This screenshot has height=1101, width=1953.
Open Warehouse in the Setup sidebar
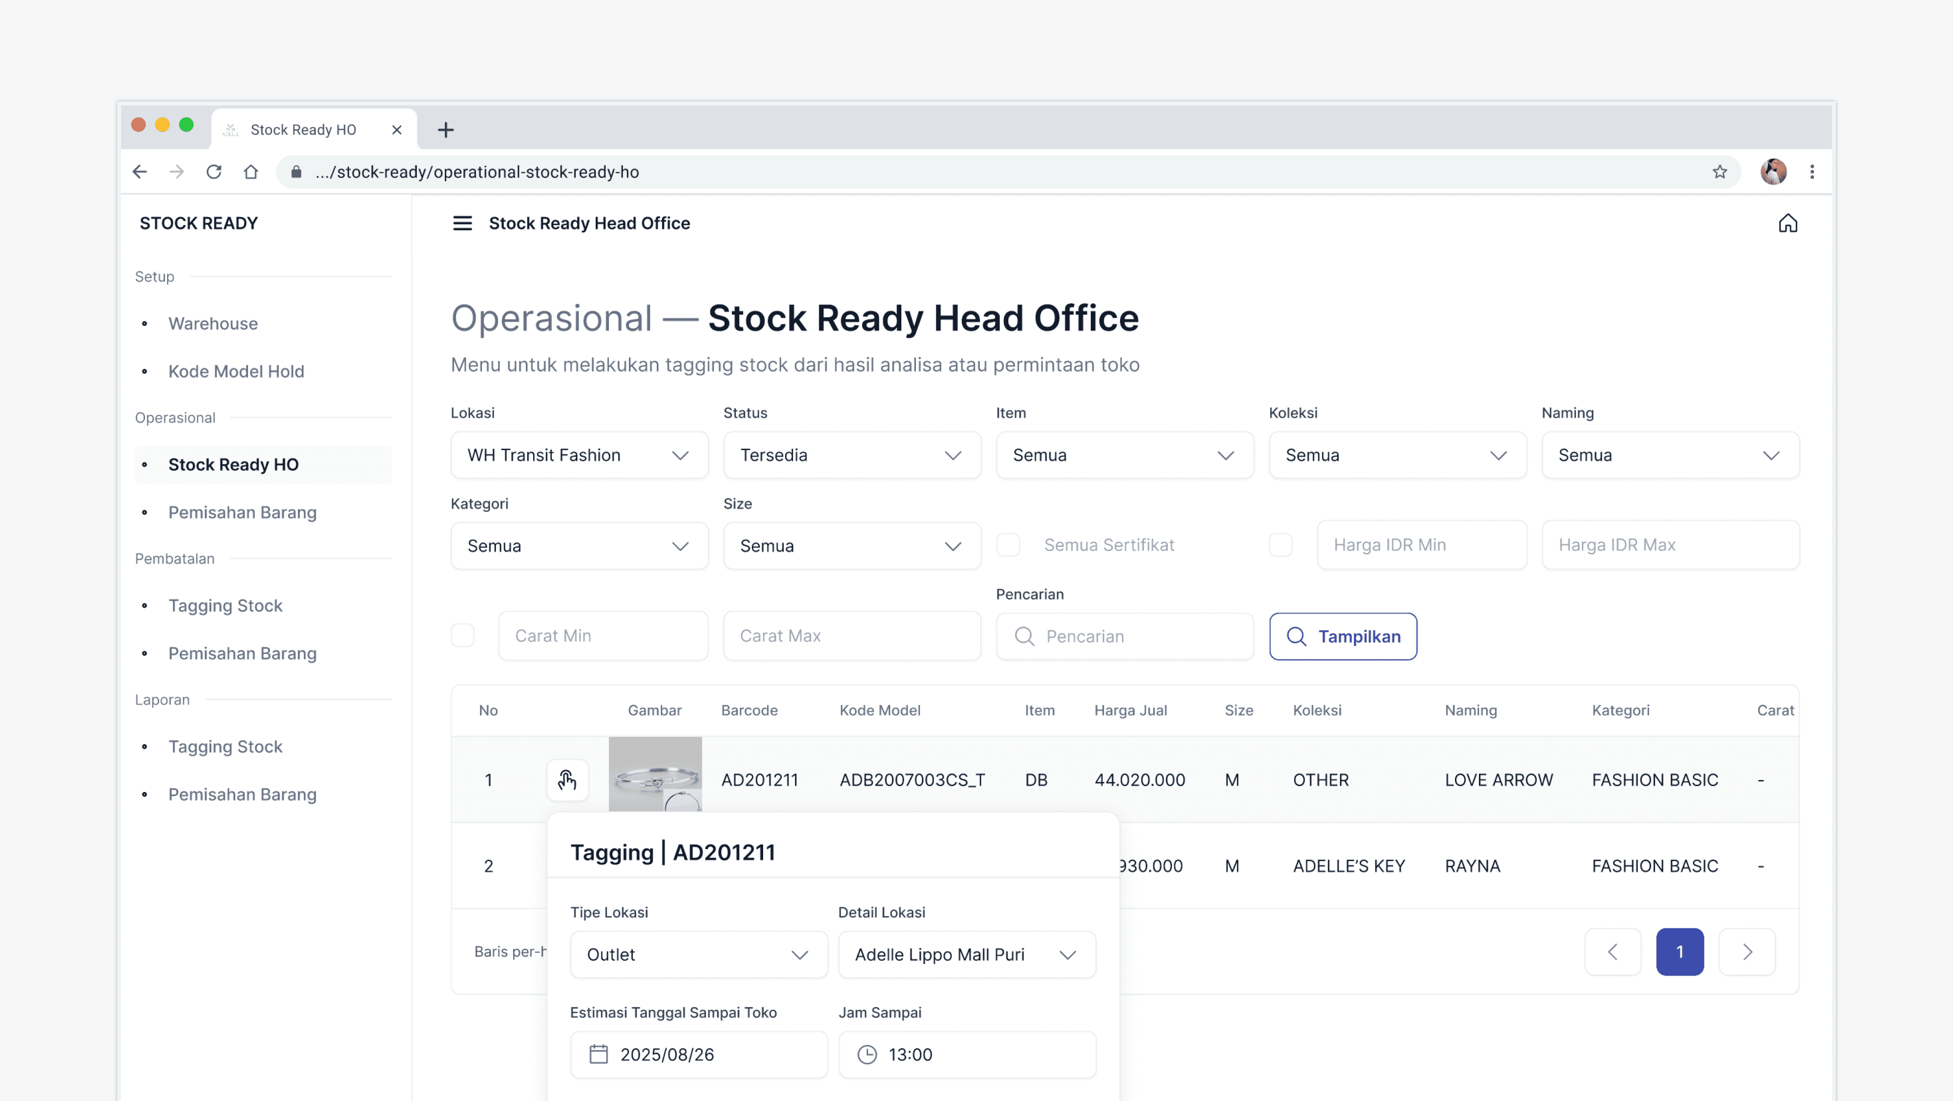click(213, 324)
